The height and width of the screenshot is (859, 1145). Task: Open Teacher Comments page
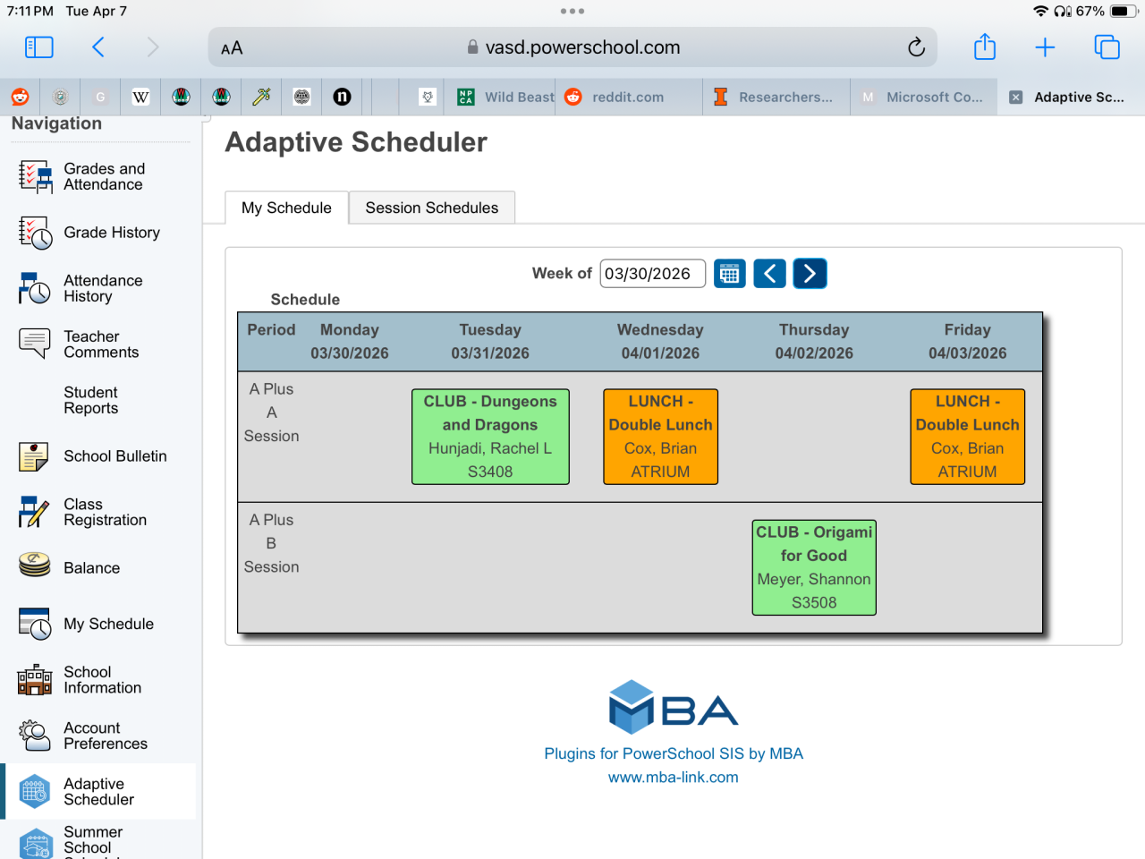click(100, 344)
